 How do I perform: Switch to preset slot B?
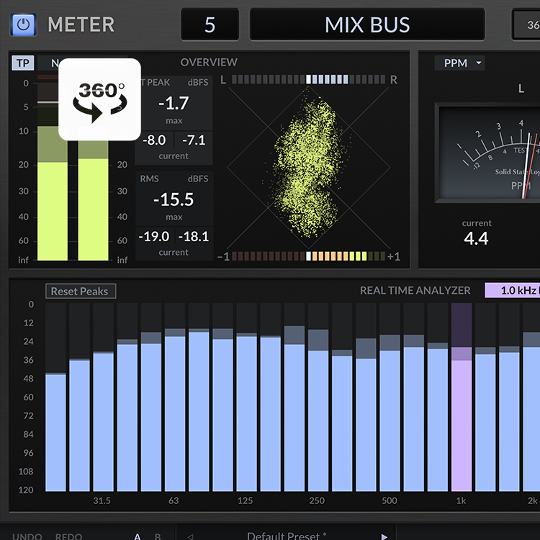(x=158, y=536)
